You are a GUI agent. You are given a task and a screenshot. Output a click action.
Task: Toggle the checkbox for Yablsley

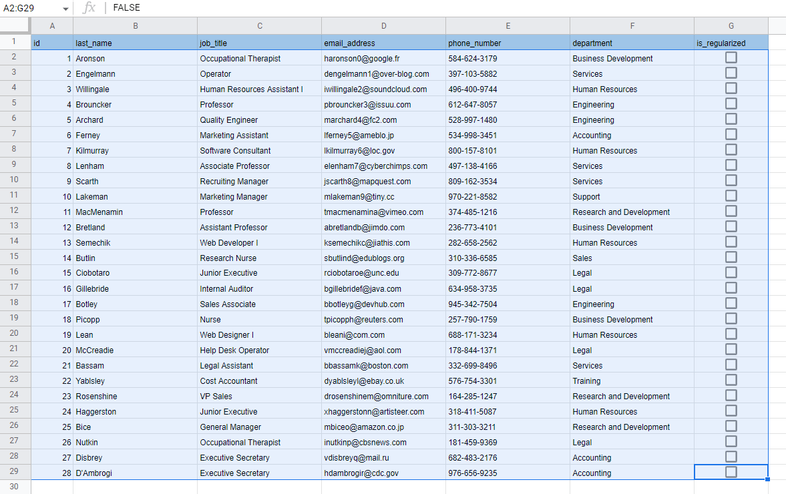pyautogui.click(x=731, y=380)
